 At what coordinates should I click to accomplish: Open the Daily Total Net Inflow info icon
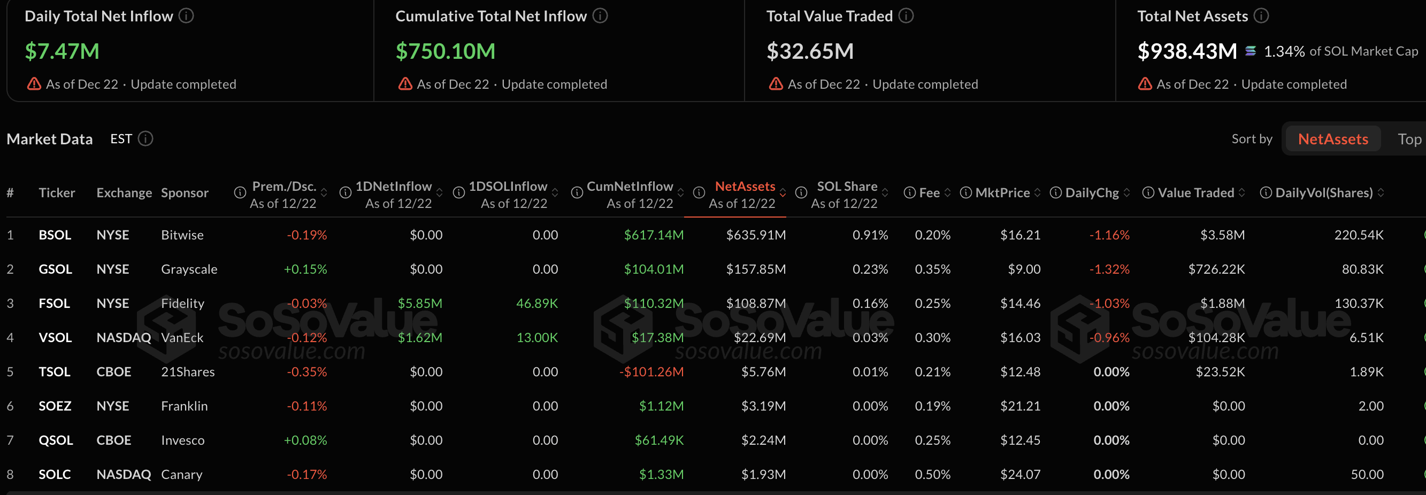tap(186, 16)
